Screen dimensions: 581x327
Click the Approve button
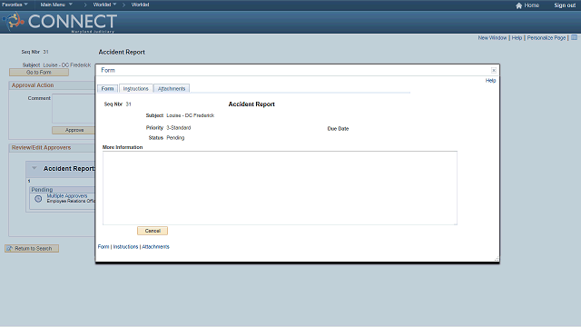point(74,130)
